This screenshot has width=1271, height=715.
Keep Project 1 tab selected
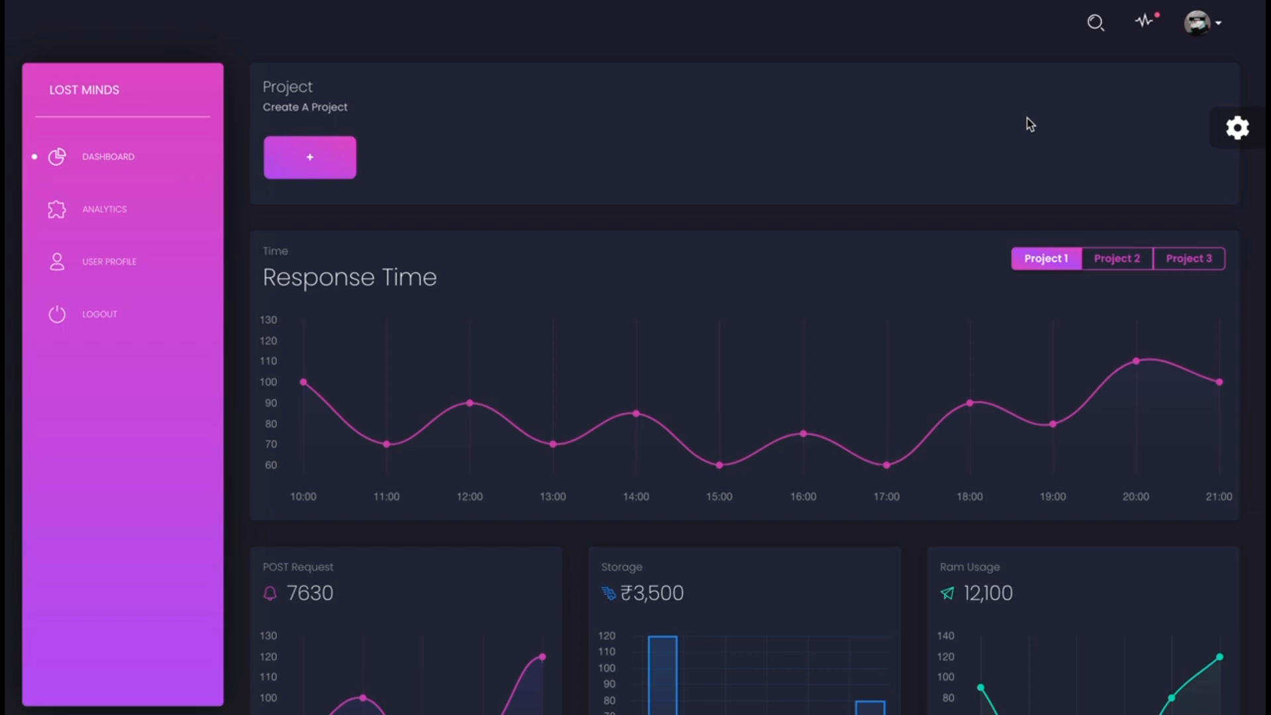(x=1046, y=258)
